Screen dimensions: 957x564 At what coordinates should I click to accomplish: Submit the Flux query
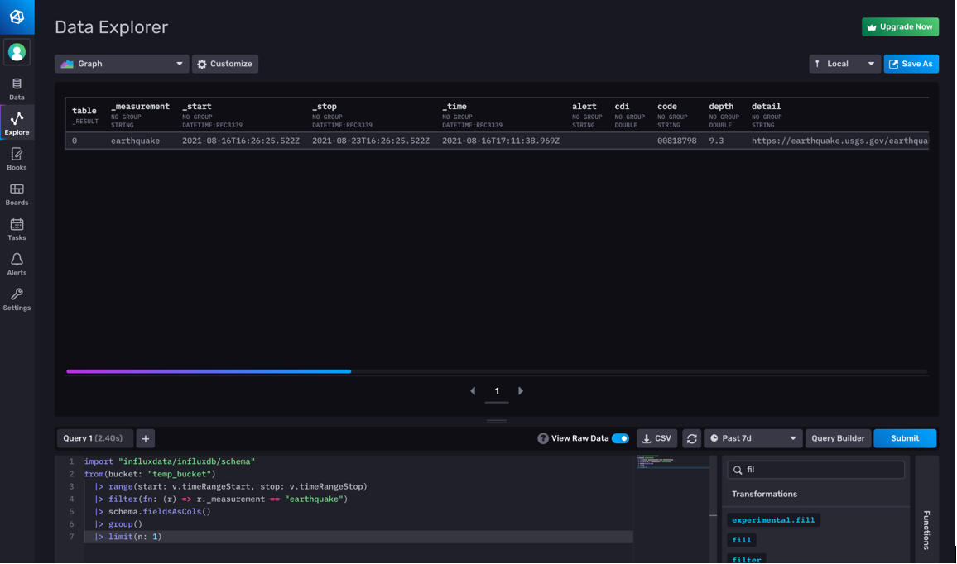tap(905, 438)
